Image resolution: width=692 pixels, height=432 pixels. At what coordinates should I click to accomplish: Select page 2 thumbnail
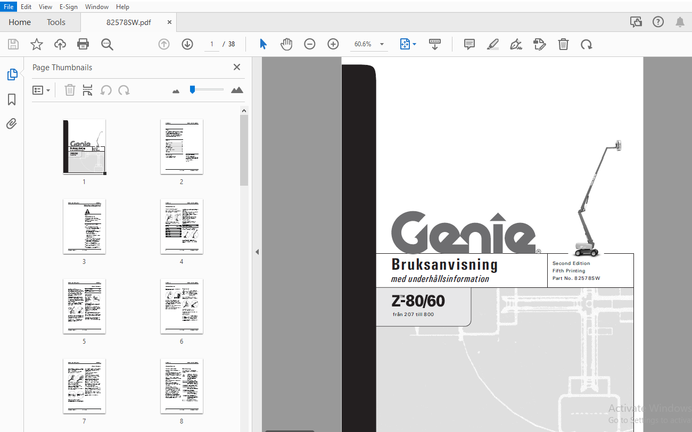pos(182,147)
